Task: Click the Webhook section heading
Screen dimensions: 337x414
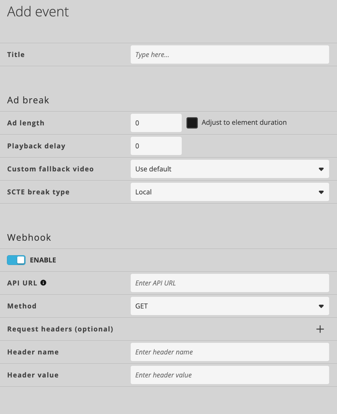Action: [x=29, y=237]
